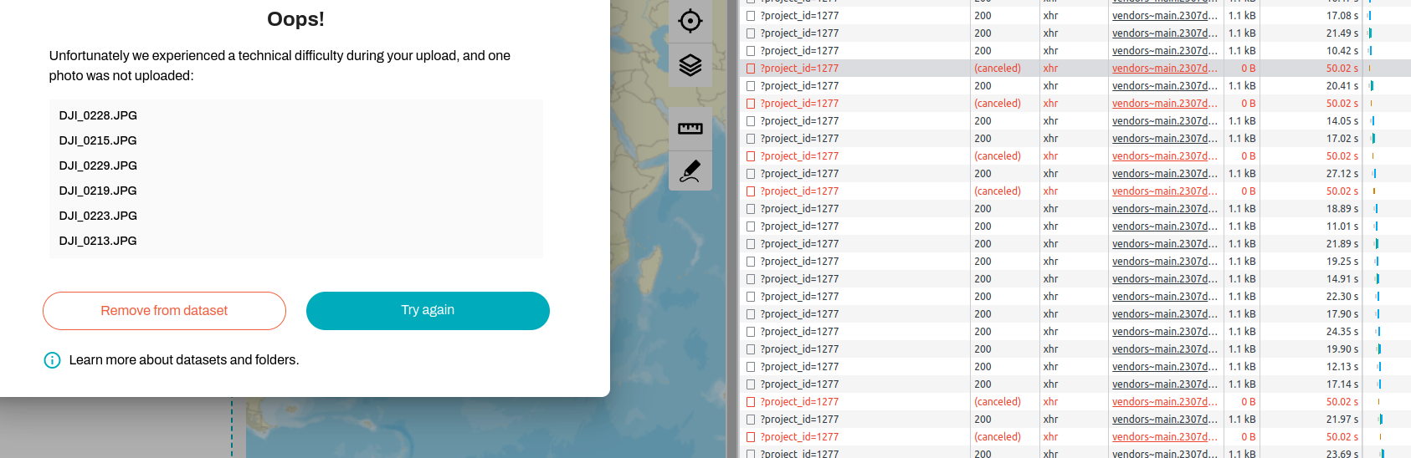The image size is (1411, 458).
Task: Click ?project_id=1277 name in 24.35 s row
Action: click(799, 332)
